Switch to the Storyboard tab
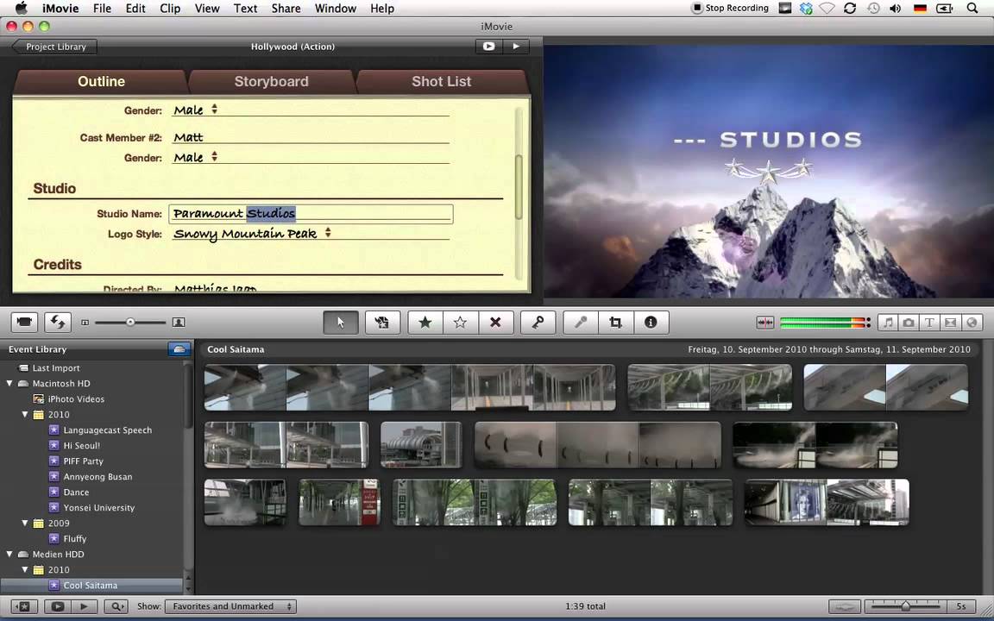994x621 pixels. [271, 81]
